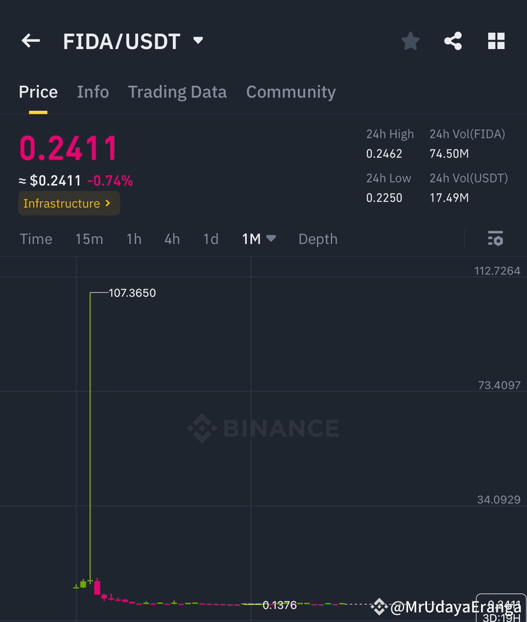This screenshot has height=622, width=527.
Task: Expand the FIDA/USDT pair selector arrow
Action: tap(198, 41)
